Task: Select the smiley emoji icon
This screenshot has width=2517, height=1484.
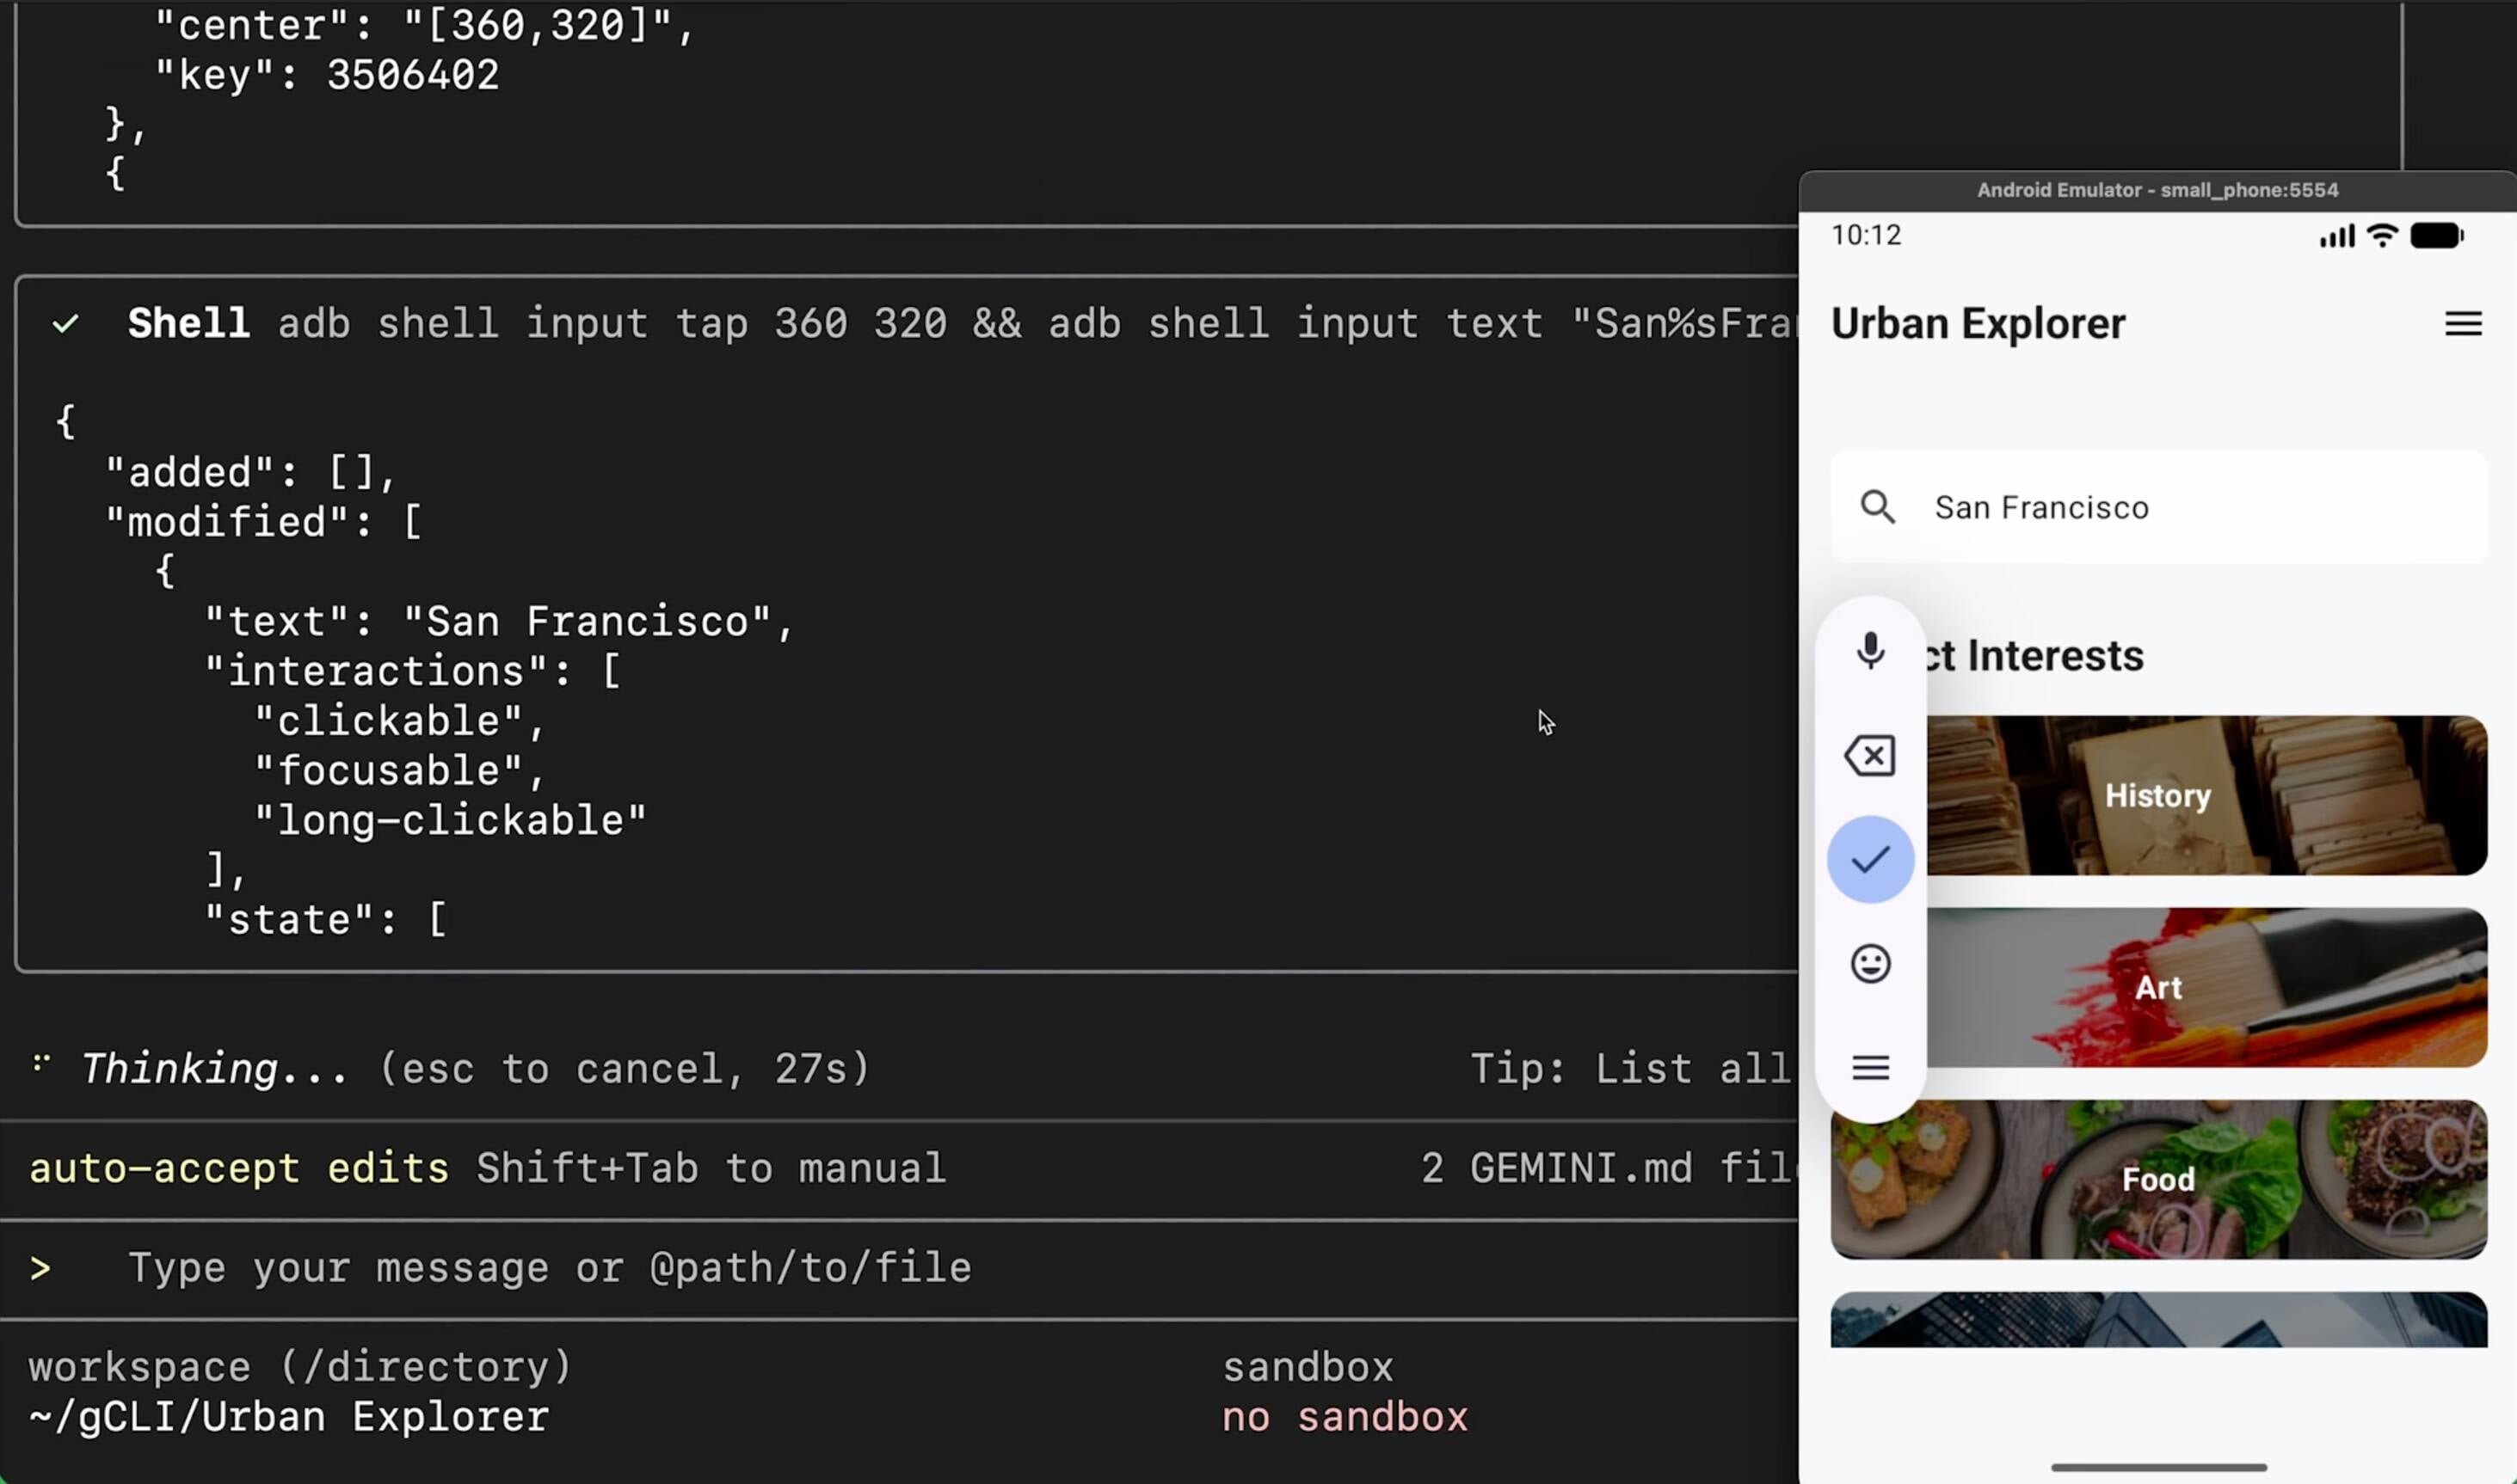Action: coord(1870,963)
